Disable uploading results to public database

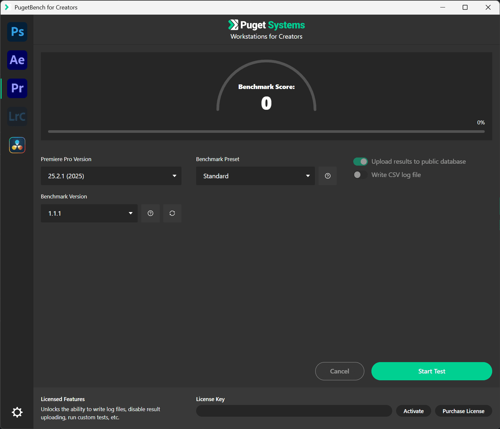(360, 161)
